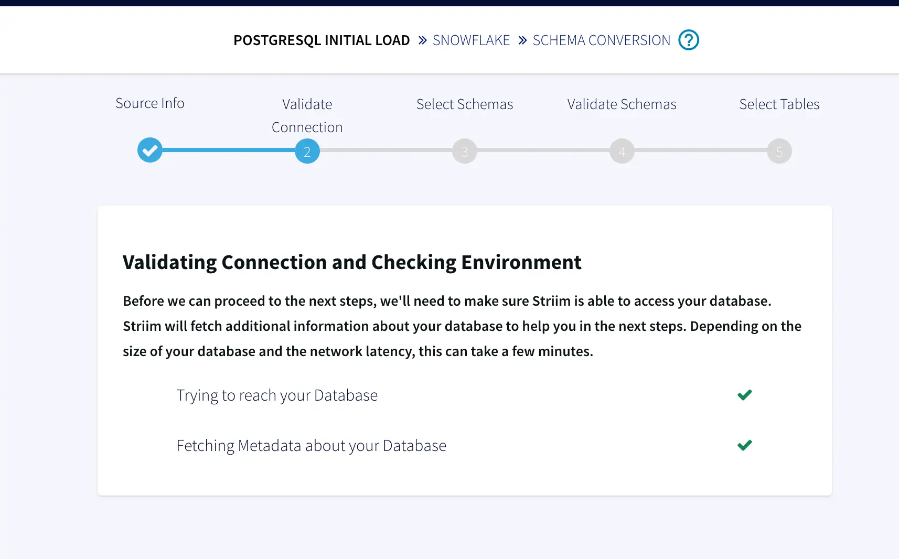Screen dimensions: 899x559
Task: Click step 4 Validate Schemas circle
Action: pyautogui.click(x=622, y=151)
